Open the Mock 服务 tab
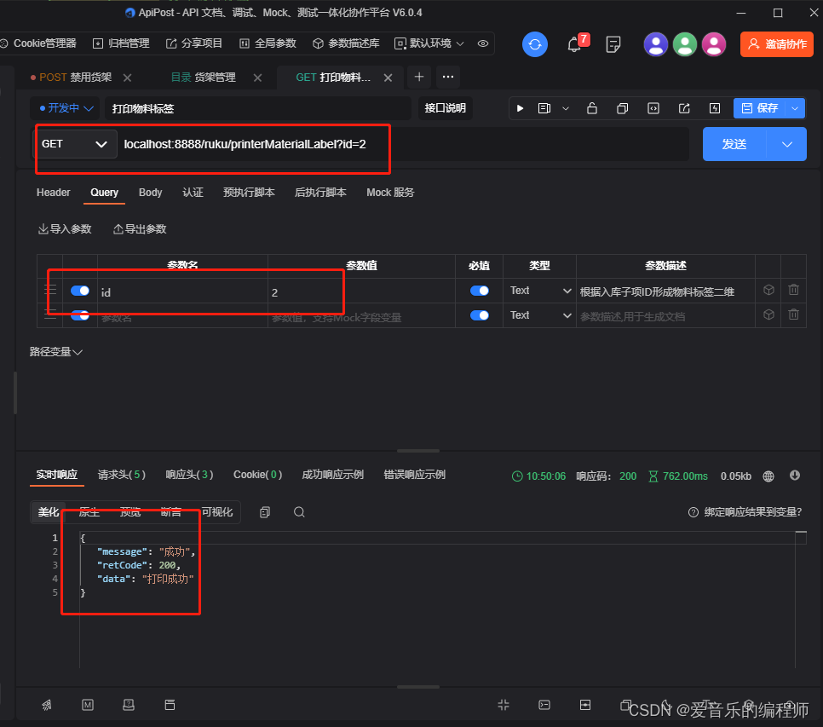This screenshot has width=823, height=727. point(390,193)
